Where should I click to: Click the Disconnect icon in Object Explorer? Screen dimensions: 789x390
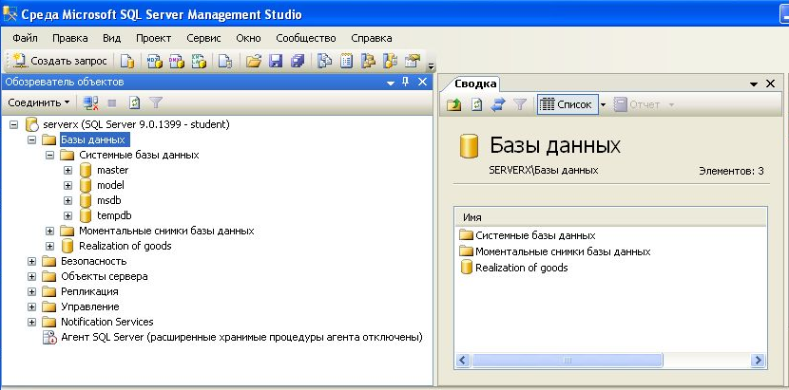point(90,103)
